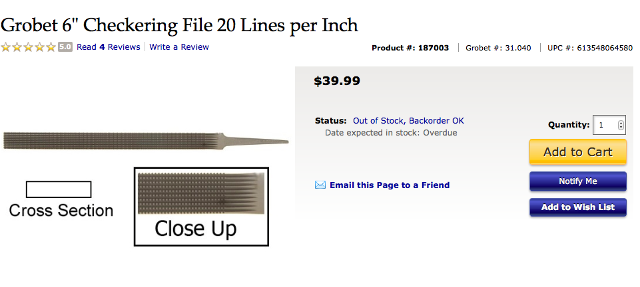Focus the Quantity input field
Screen dimensions: 640x287
pos(605,125)
